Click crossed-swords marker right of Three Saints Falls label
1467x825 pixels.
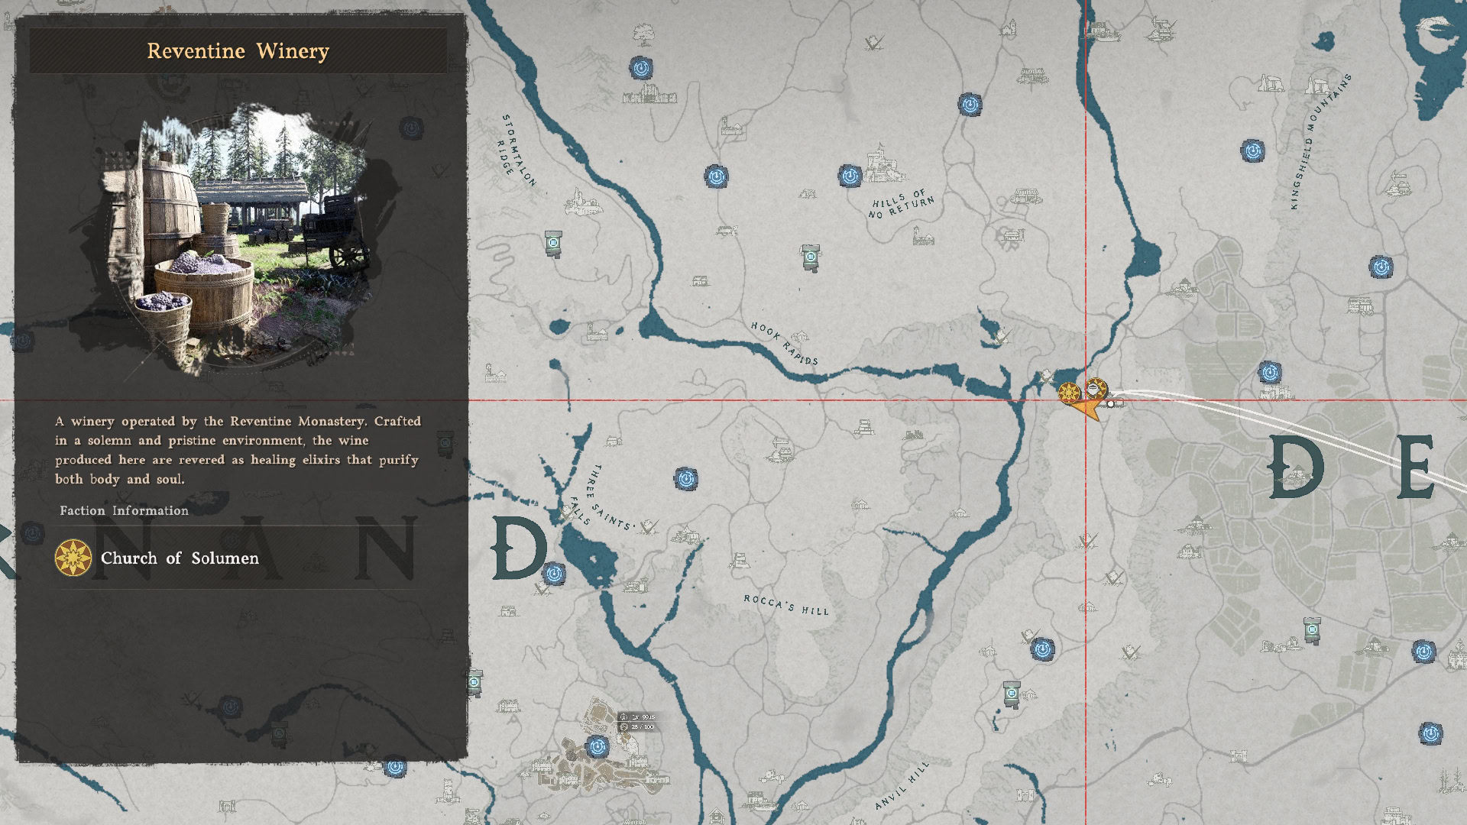[x=649, y=526]
